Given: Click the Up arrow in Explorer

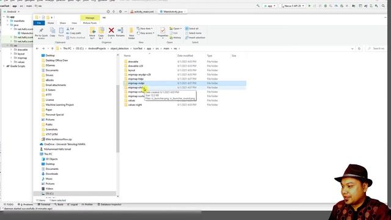Looking at the screenshot, I should [53, 49].
